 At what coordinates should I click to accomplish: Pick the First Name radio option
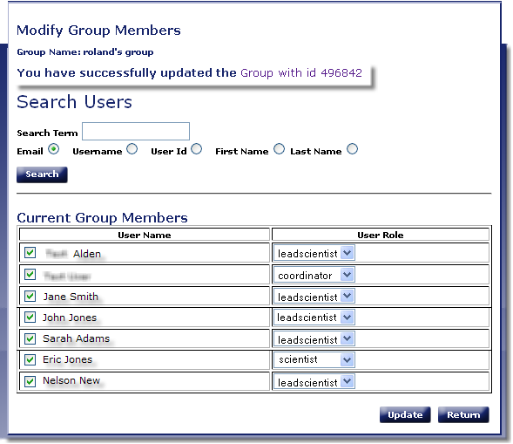coord(279,149)
